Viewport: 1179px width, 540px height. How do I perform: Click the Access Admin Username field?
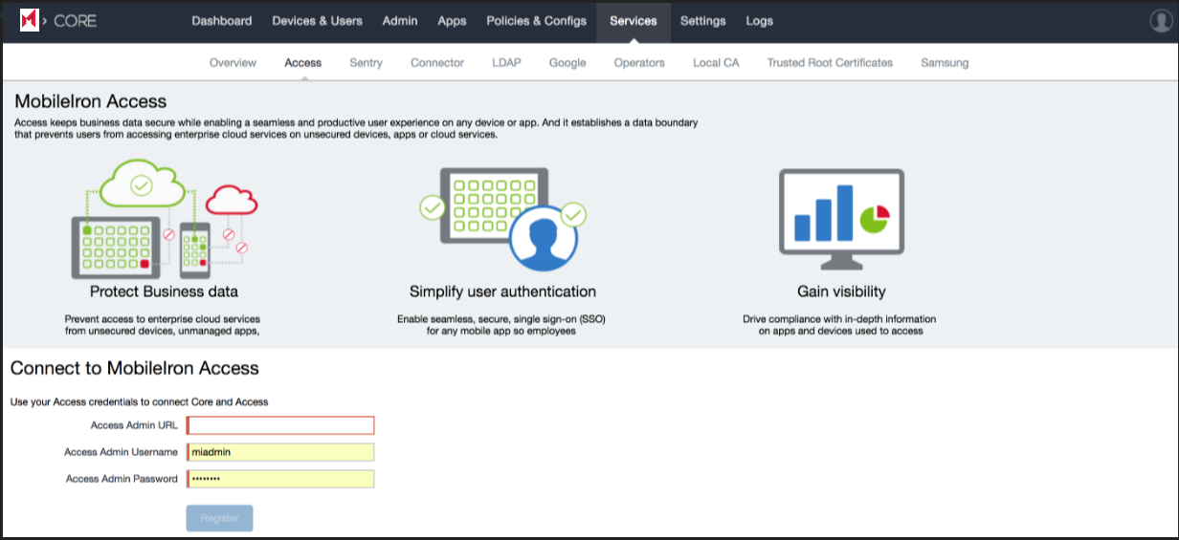click(x=280, y=452)
